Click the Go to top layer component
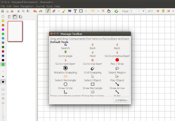This screenshot has width=175, height=121. point(92,62)
